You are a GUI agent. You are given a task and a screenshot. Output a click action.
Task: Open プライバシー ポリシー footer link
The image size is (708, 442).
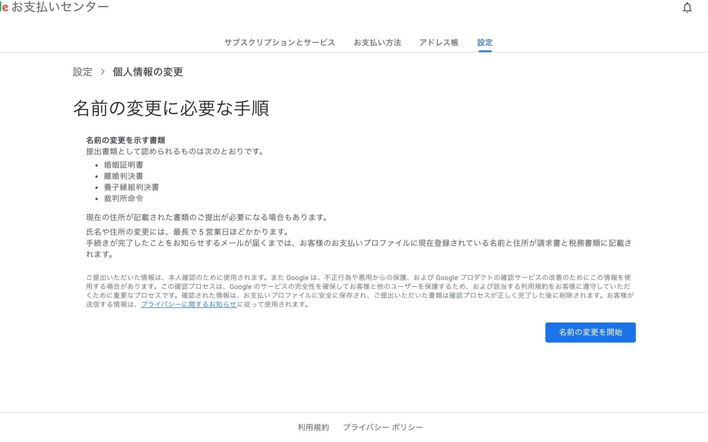pos(383,427)
